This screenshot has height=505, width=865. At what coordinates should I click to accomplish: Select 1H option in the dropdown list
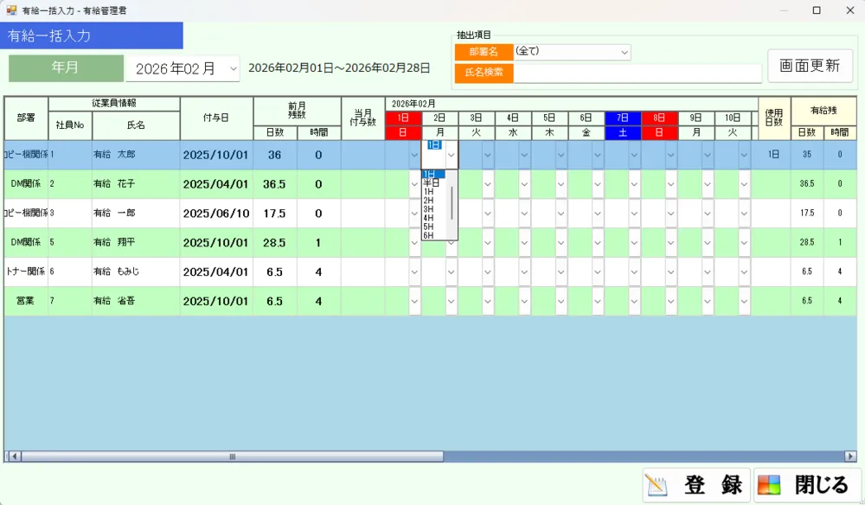pos(428,191)
